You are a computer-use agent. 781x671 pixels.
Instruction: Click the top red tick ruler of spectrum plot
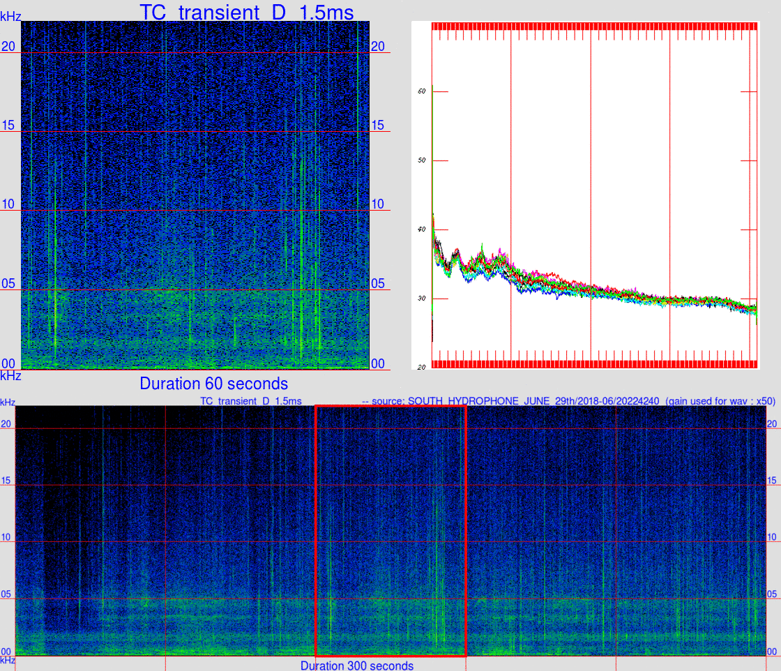[x=594, y=27]
